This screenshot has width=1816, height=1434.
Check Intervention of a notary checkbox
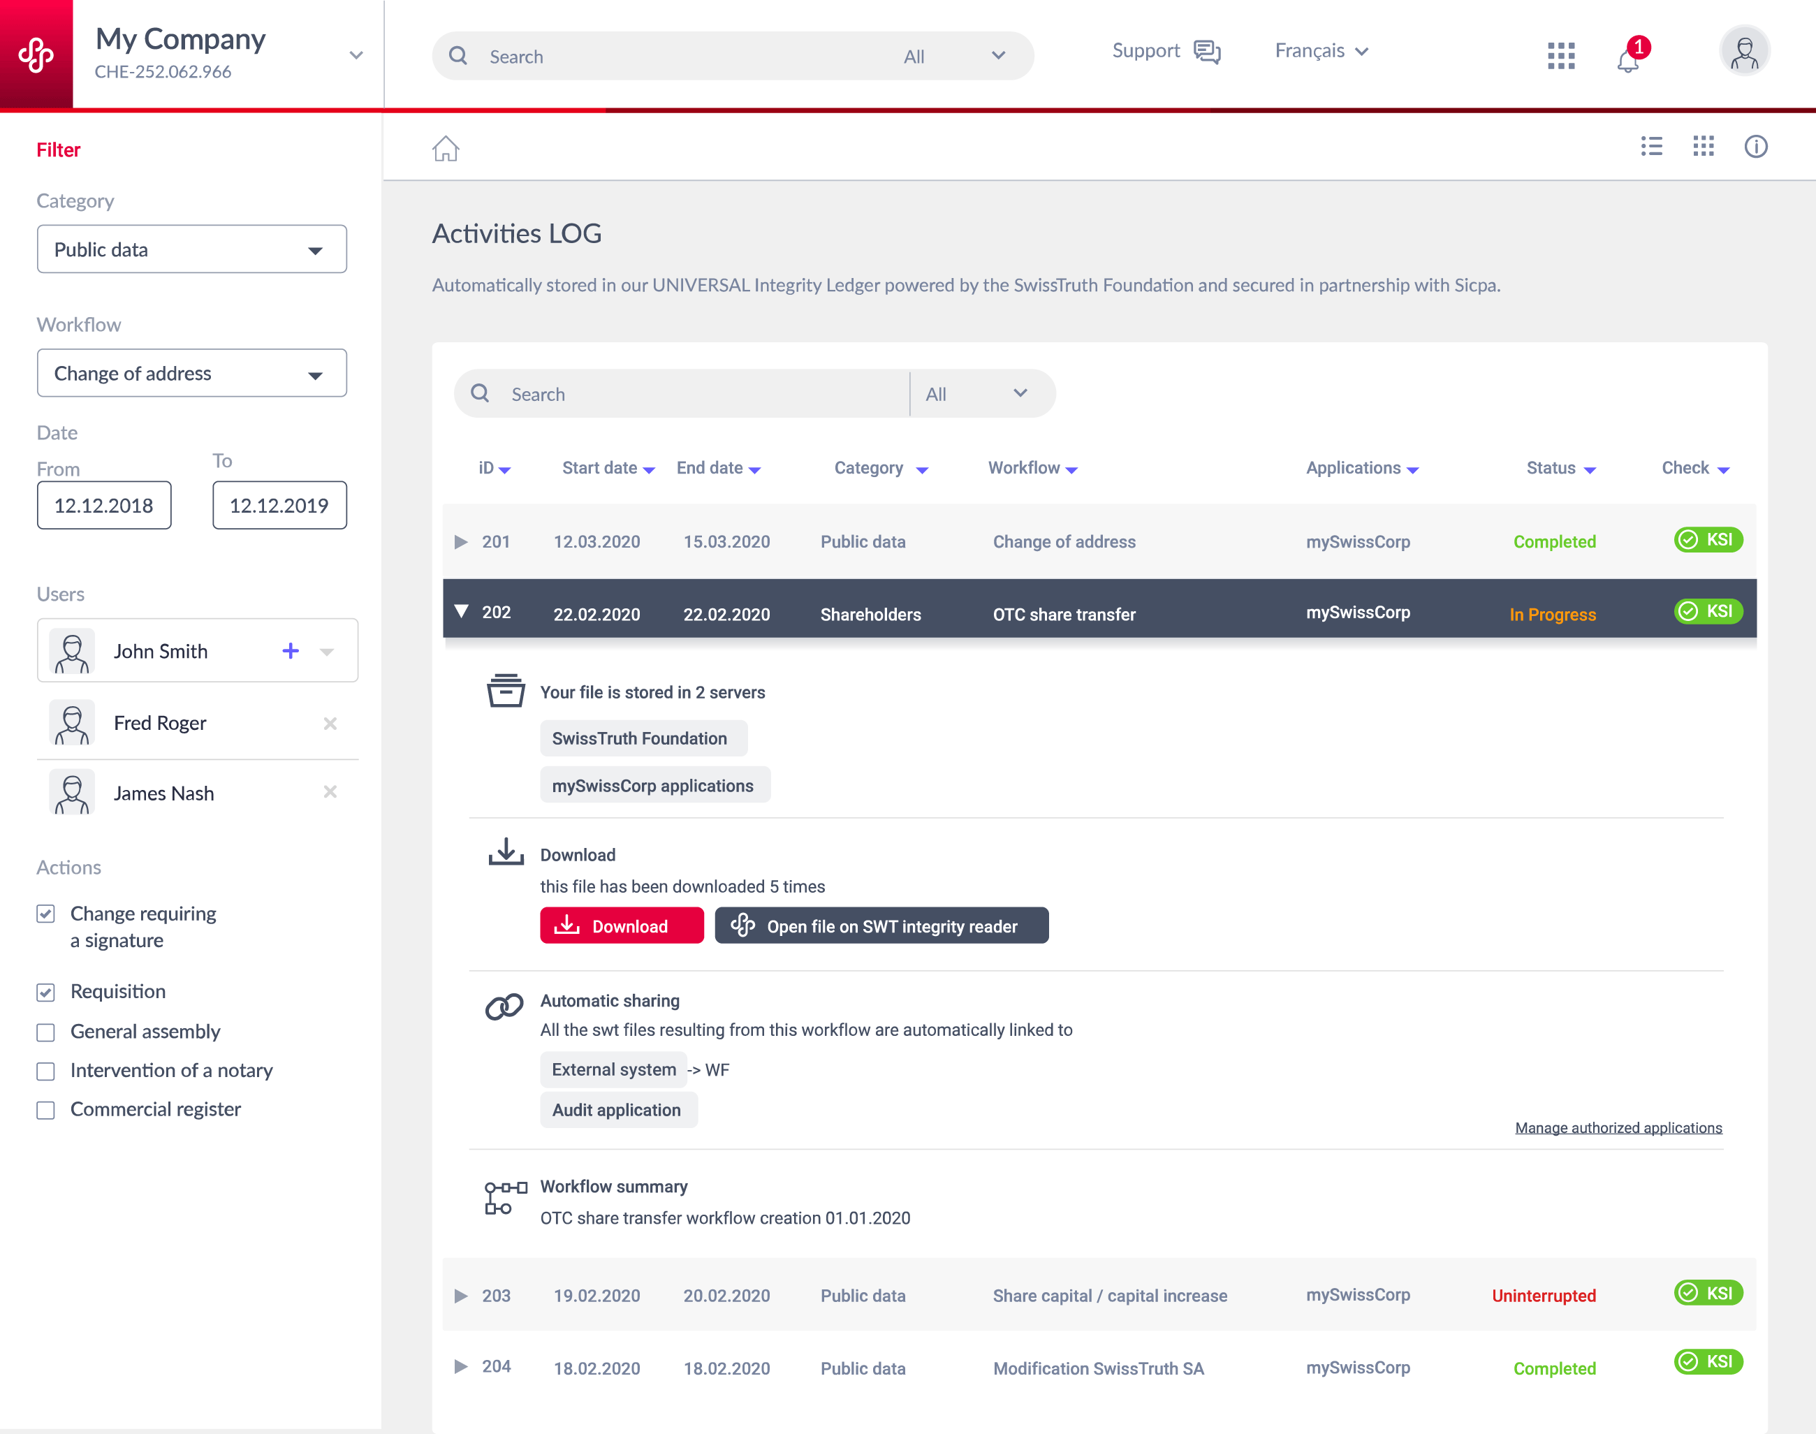45,1071
